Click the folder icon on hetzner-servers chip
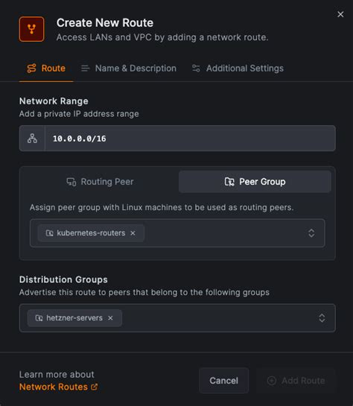The height and width of the screenshot is (406, 353). pyautogui.click(x=39, y=318)
